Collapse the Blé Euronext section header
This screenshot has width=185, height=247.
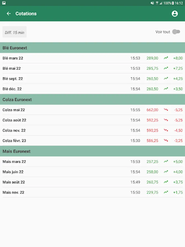click(92, 48)
